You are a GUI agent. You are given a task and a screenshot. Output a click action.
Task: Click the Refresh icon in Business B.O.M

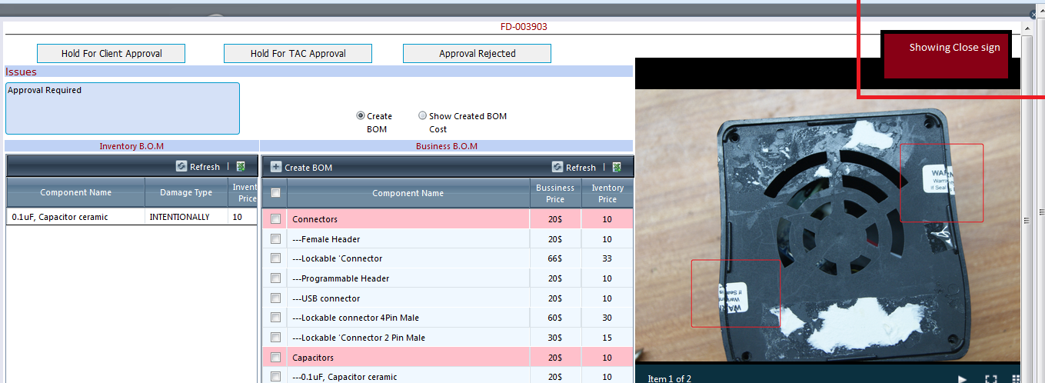point(557,167)
